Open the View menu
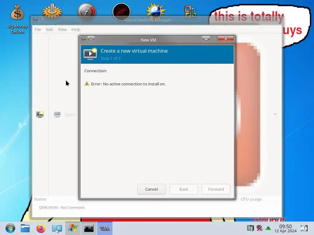 62,30
